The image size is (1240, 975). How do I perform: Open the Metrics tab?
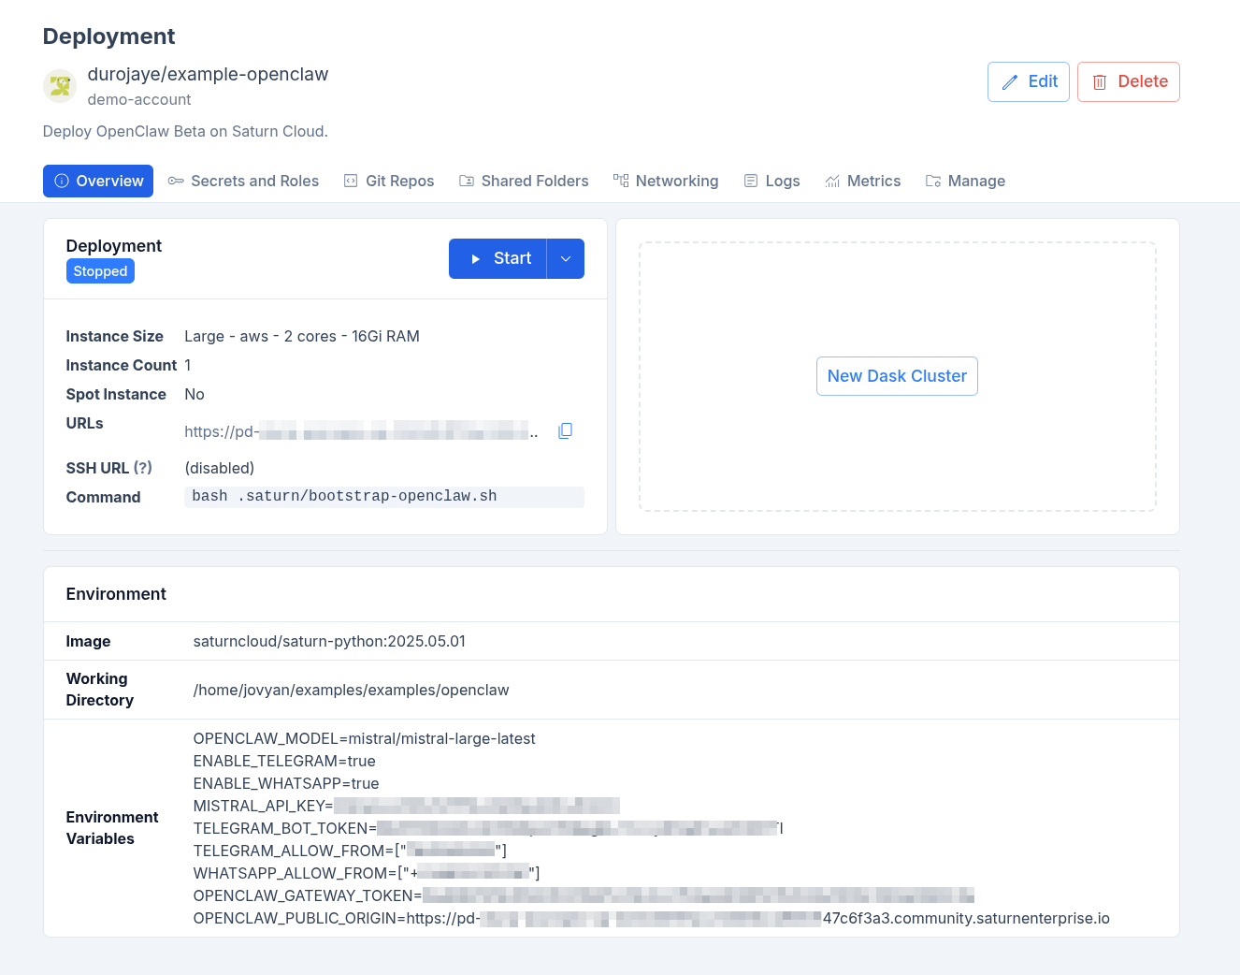862,181
